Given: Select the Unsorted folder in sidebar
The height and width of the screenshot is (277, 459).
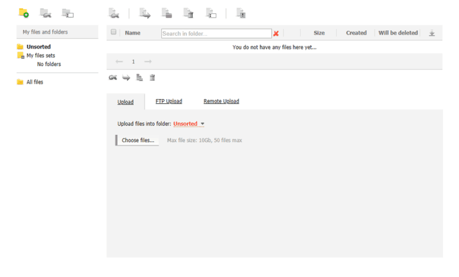Looking at the screenshot, I should coord(38,46).
